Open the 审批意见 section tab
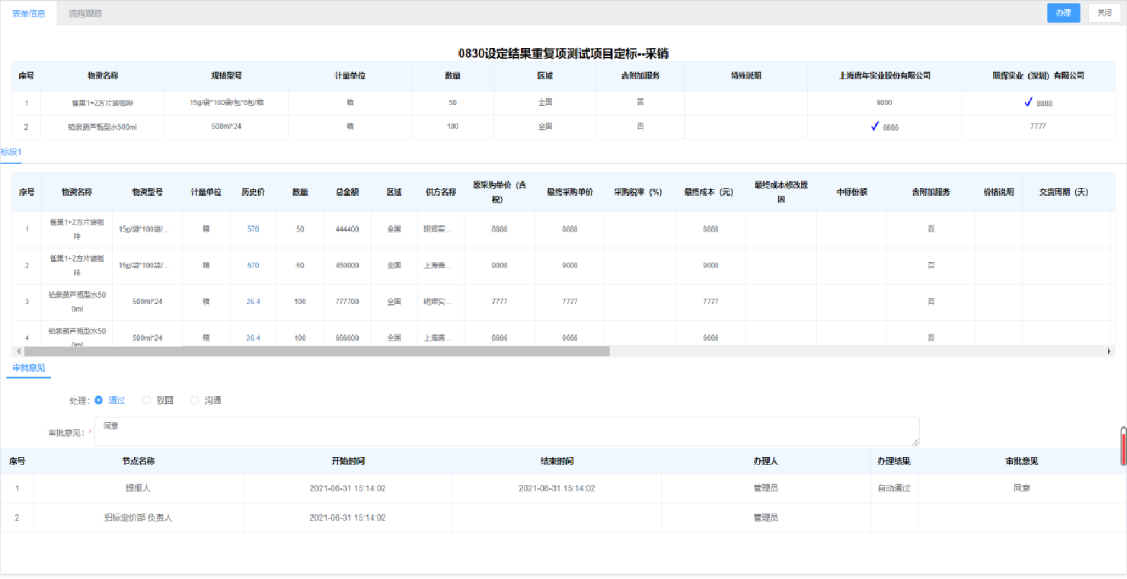Viewport: 1127px width, 579px height. coord(28,368)
